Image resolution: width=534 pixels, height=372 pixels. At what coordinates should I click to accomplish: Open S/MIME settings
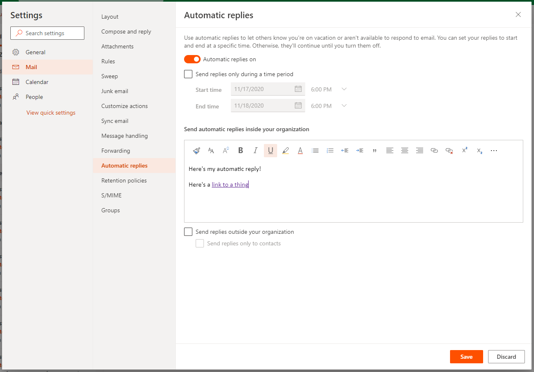pos(134,195)
